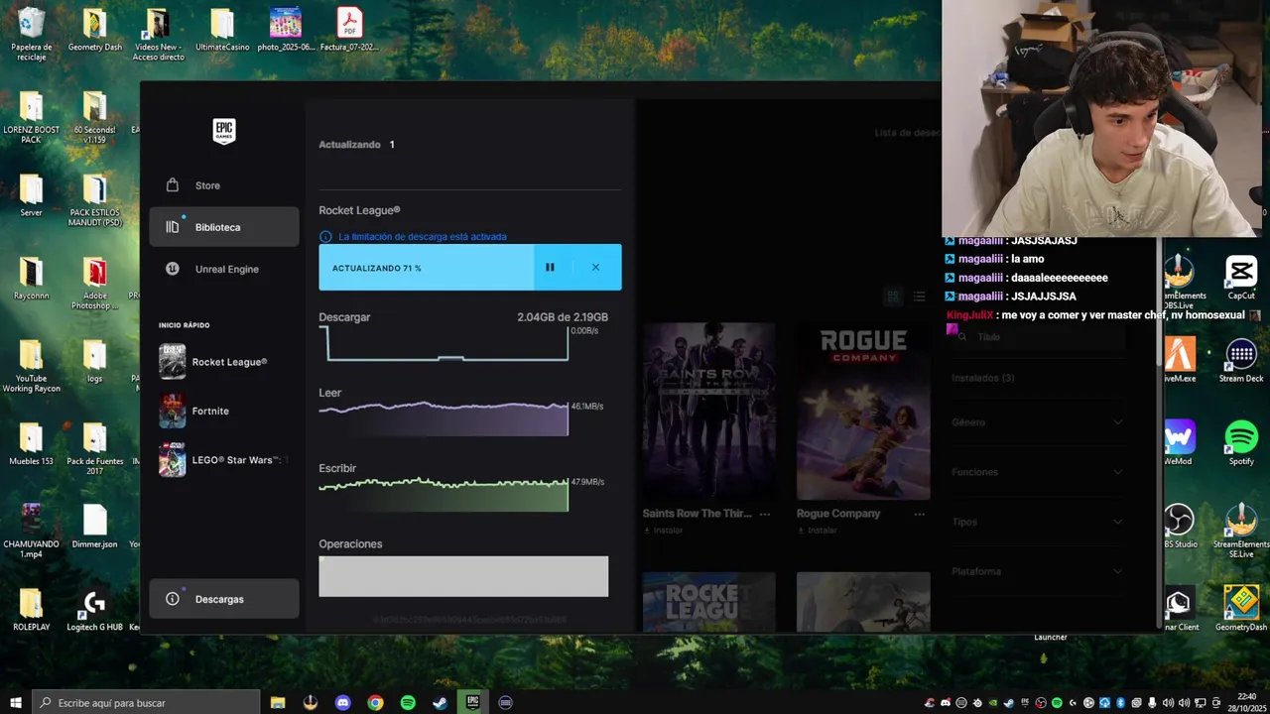Switch library to list view
Image resolution: width=1270 pixels, height=714 pixels.
(x=920, y=297)
